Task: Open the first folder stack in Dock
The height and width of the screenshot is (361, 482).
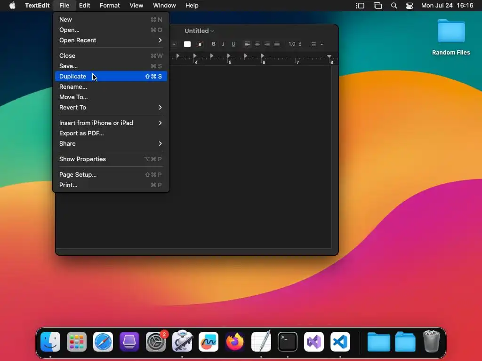Action: pyautogui.click(x=379, y=342)
